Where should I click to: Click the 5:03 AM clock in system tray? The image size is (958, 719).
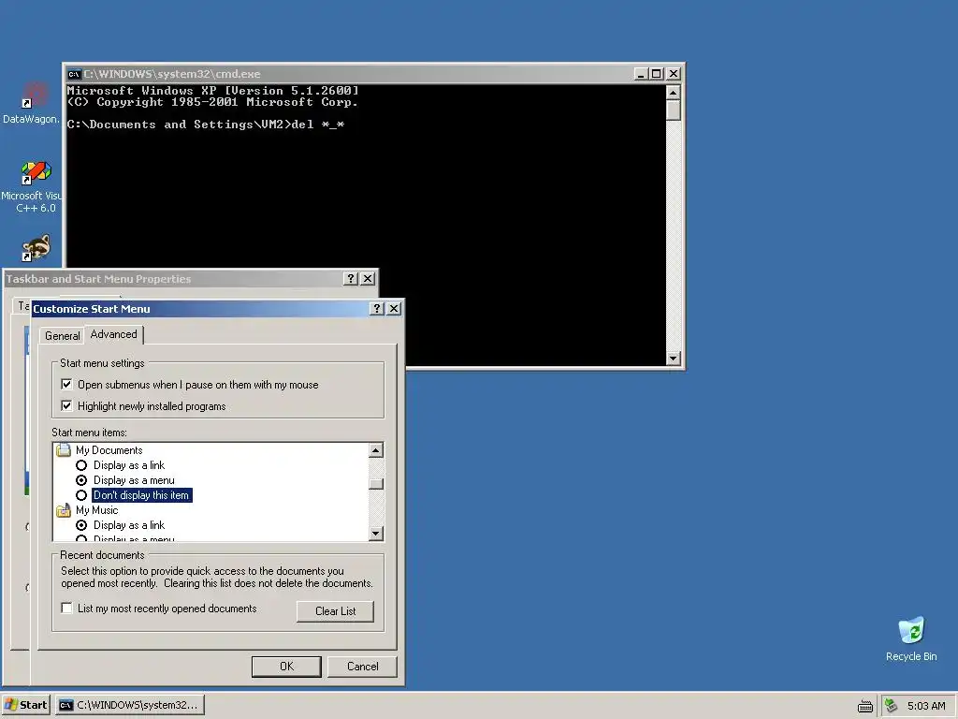click(x=925, y=706)
